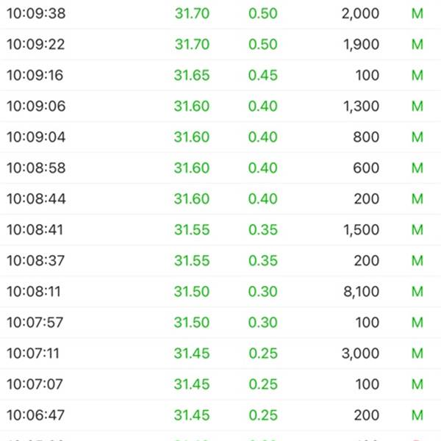Tap the 10:08:41 trade row
This screenshot has width=441, height=441.
[x=220, y=230]
